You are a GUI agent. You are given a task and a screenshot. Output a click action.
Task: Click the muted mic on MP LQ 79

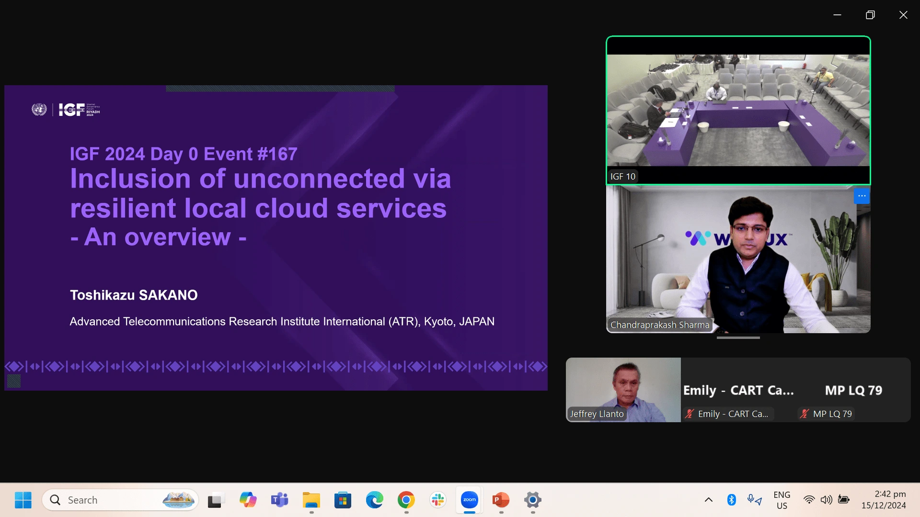coord(805,414)
